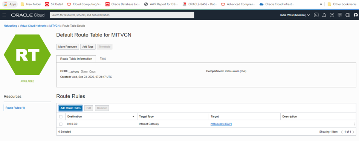Copy the OCID
Screen dimensions: 359x141
pyautogui.click(x=93, y=71)
